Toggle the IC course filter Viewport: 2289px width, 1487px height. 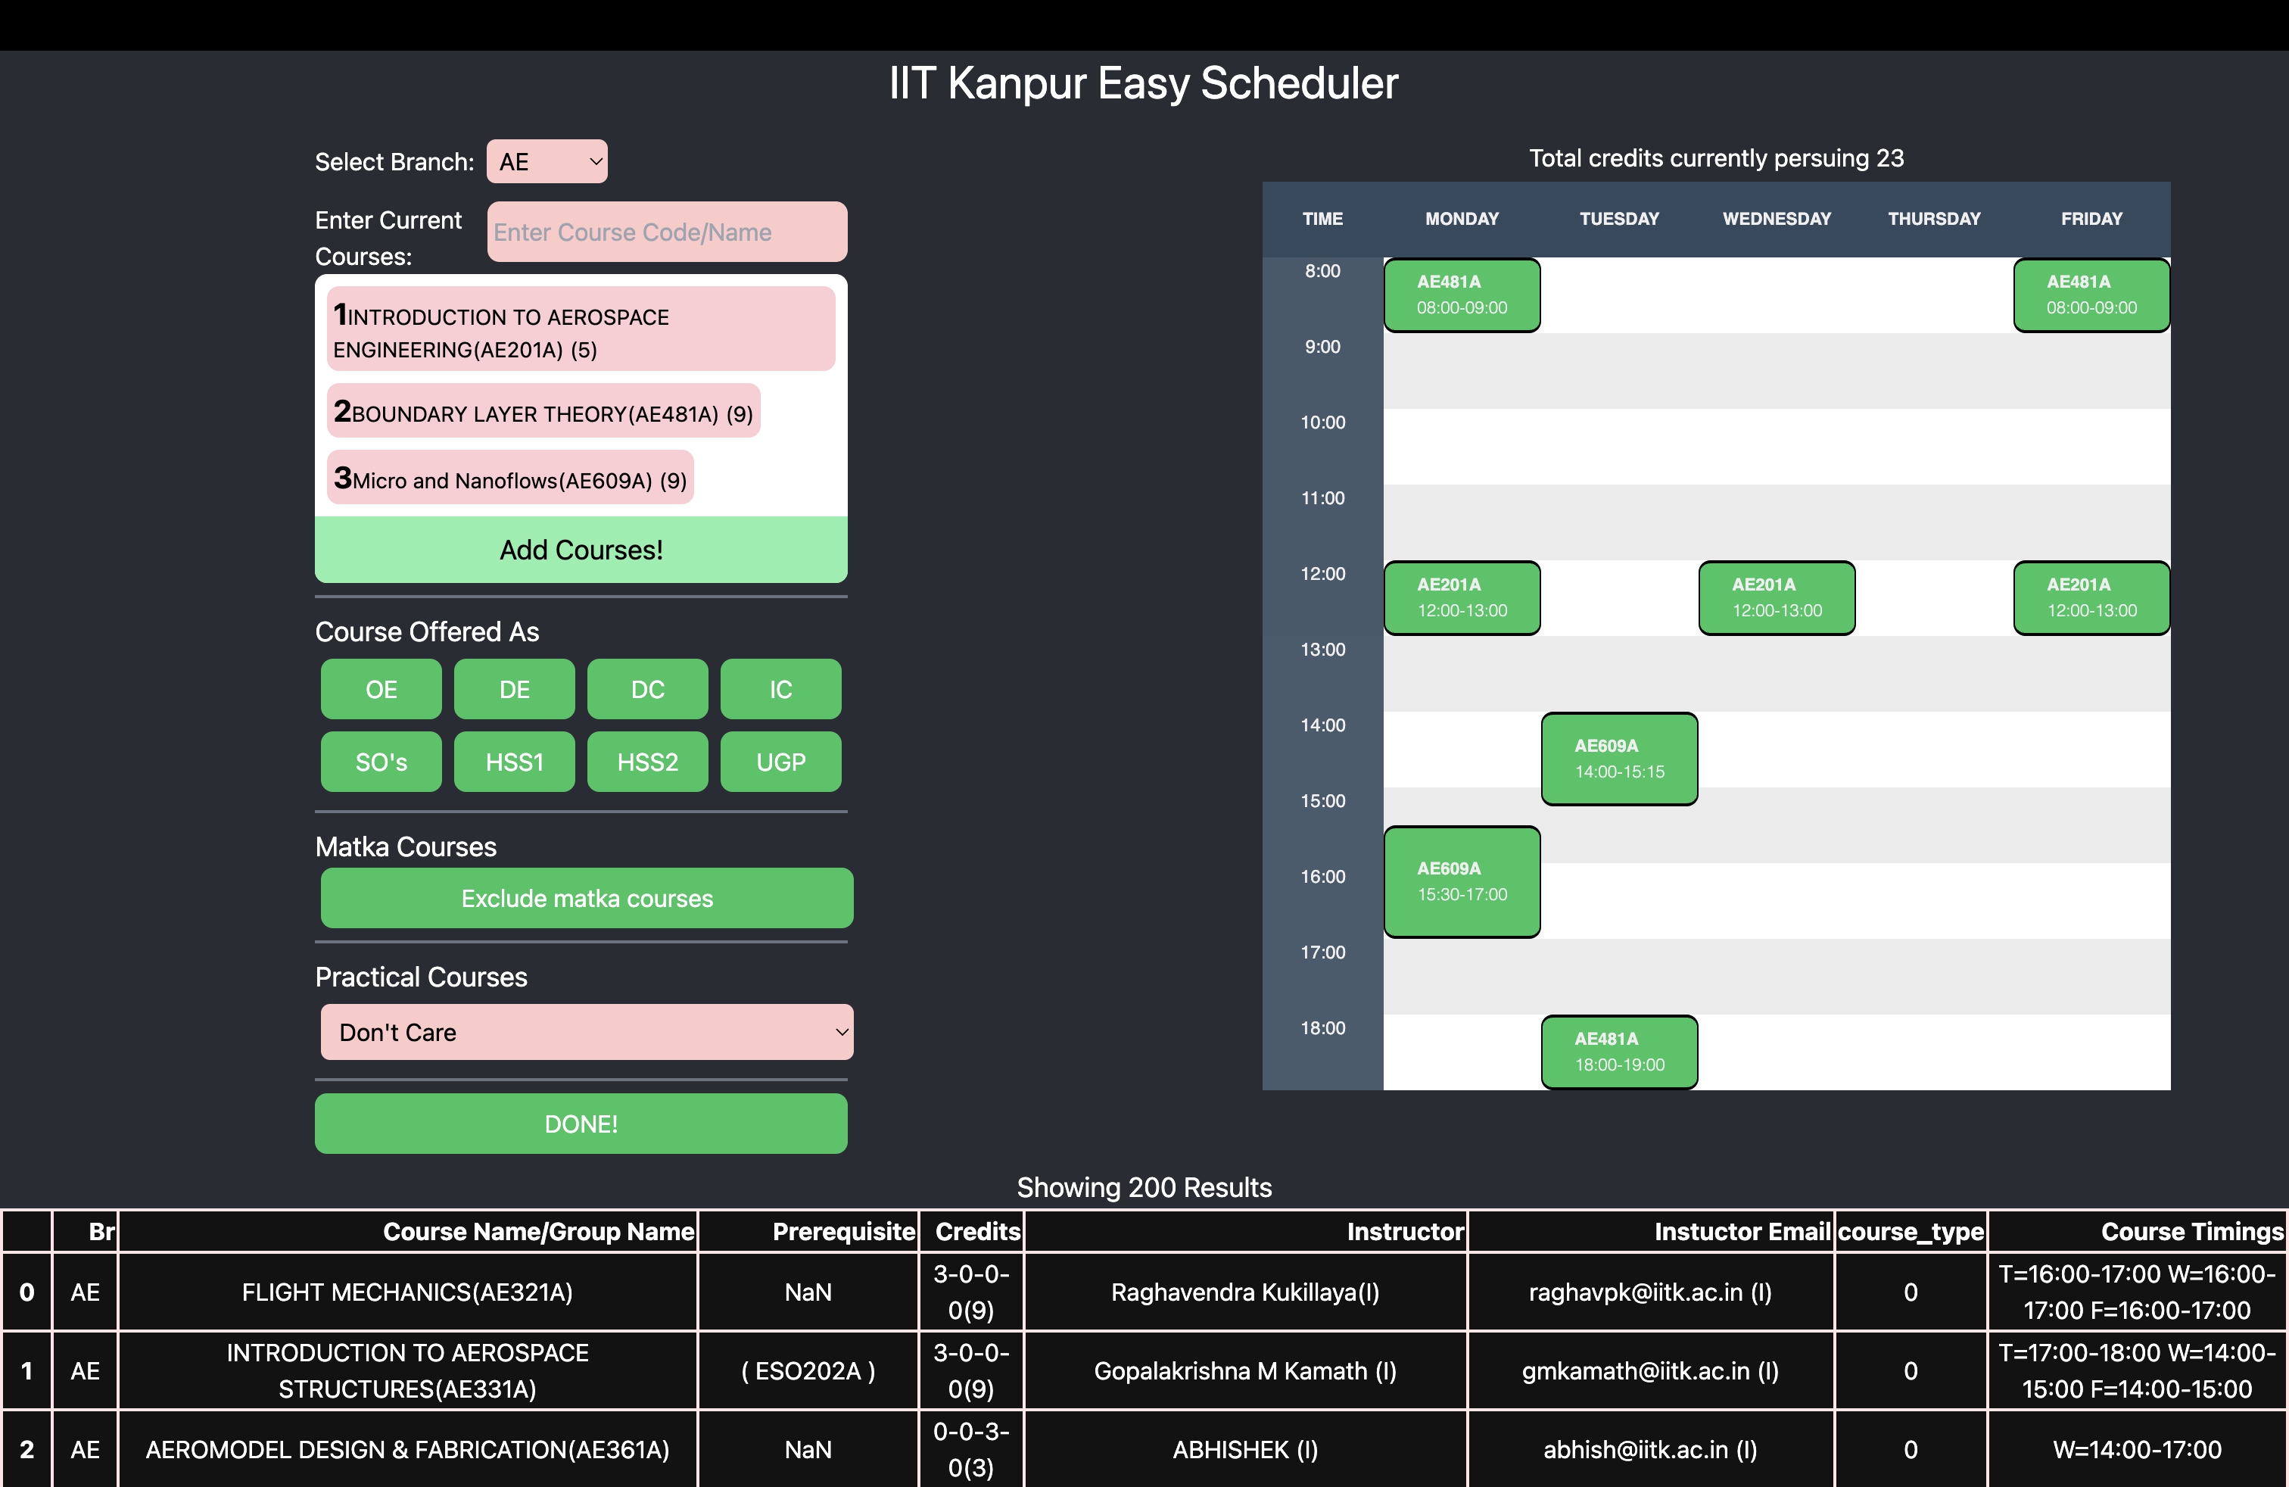tap(781, 689)
